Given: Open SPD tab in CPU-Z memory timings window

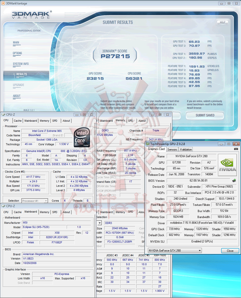Looking at the screenshot, I should (130, 121).
